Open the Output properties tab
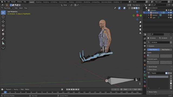The width and height of the screenshot is (173, 97). pyautogui.click(x=145, y=46)
